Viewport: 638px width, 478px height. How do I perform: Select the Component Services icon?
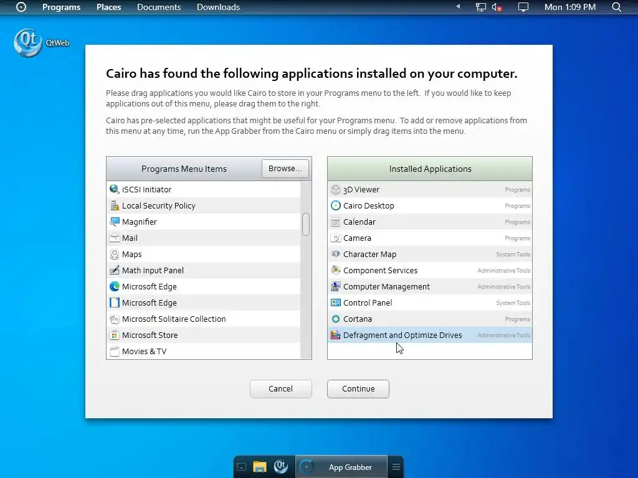335,270
